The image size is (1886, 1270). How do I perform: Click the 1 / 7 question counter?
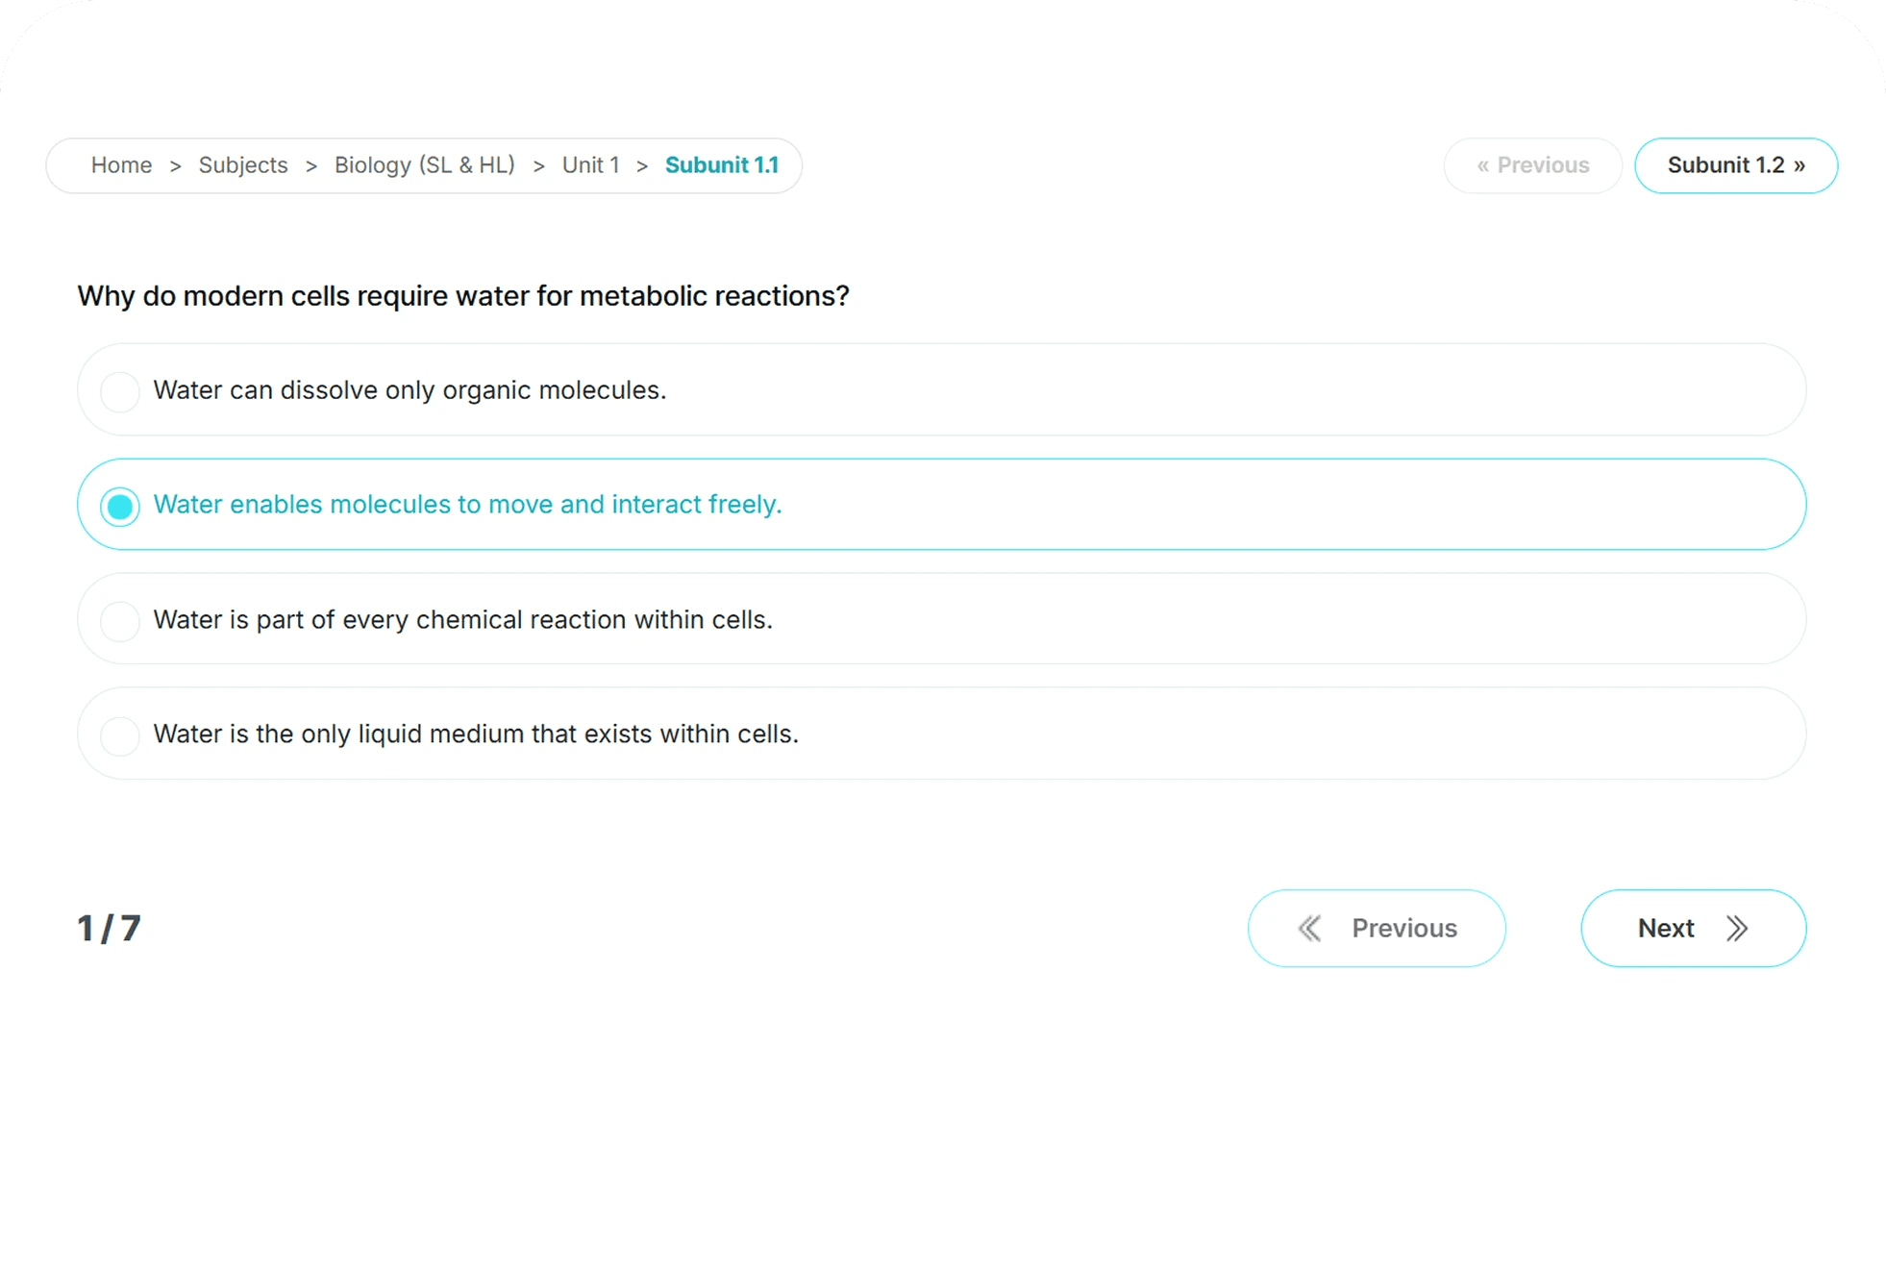click(x=109, y=929)
